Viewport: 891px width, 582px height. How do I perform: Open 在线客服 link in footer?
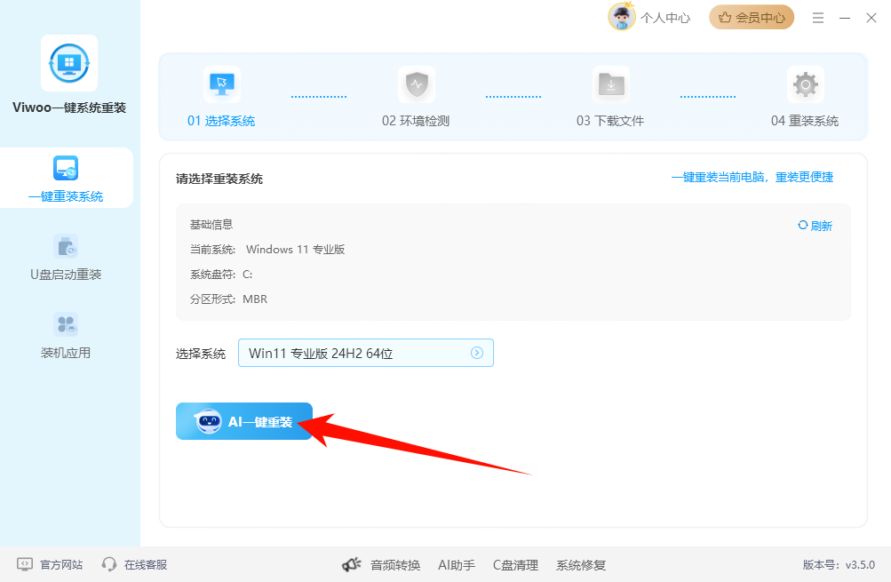146,565
